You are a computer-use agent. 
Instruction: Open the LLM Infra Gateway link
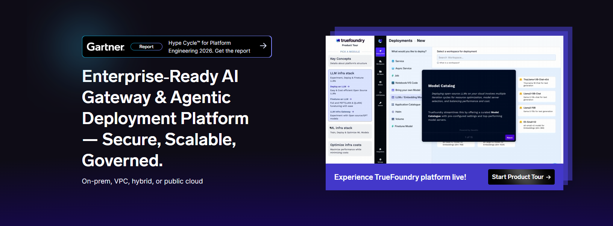point(342,112)
